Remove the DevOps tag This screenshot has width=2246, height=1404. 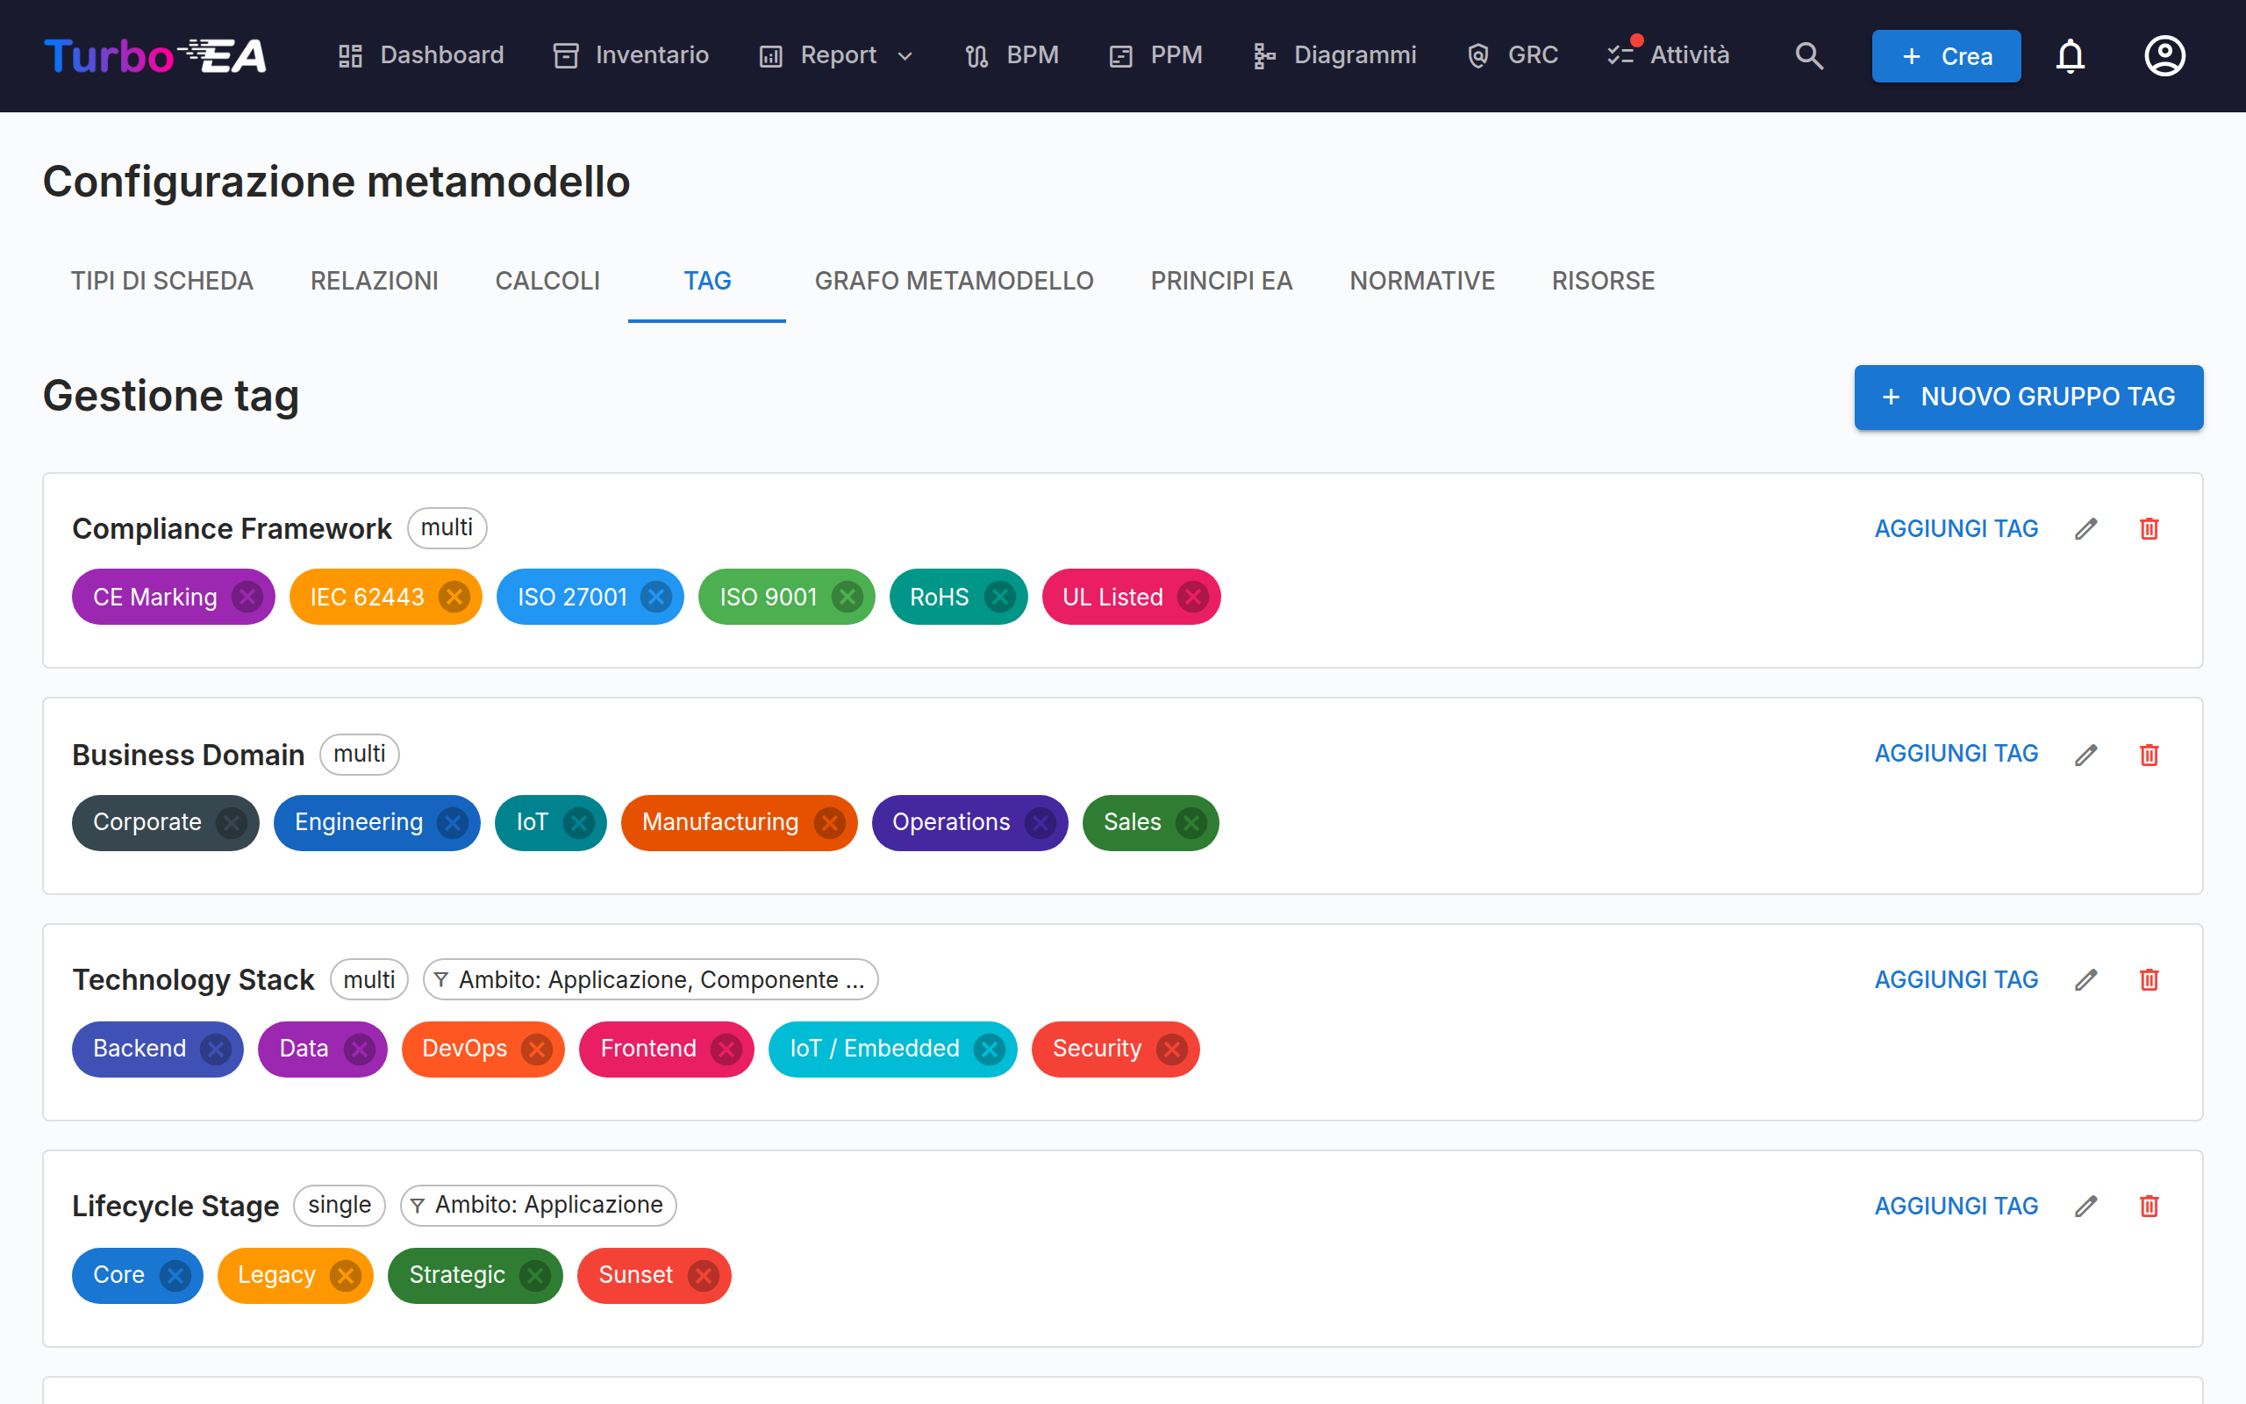coord(536,1049)
